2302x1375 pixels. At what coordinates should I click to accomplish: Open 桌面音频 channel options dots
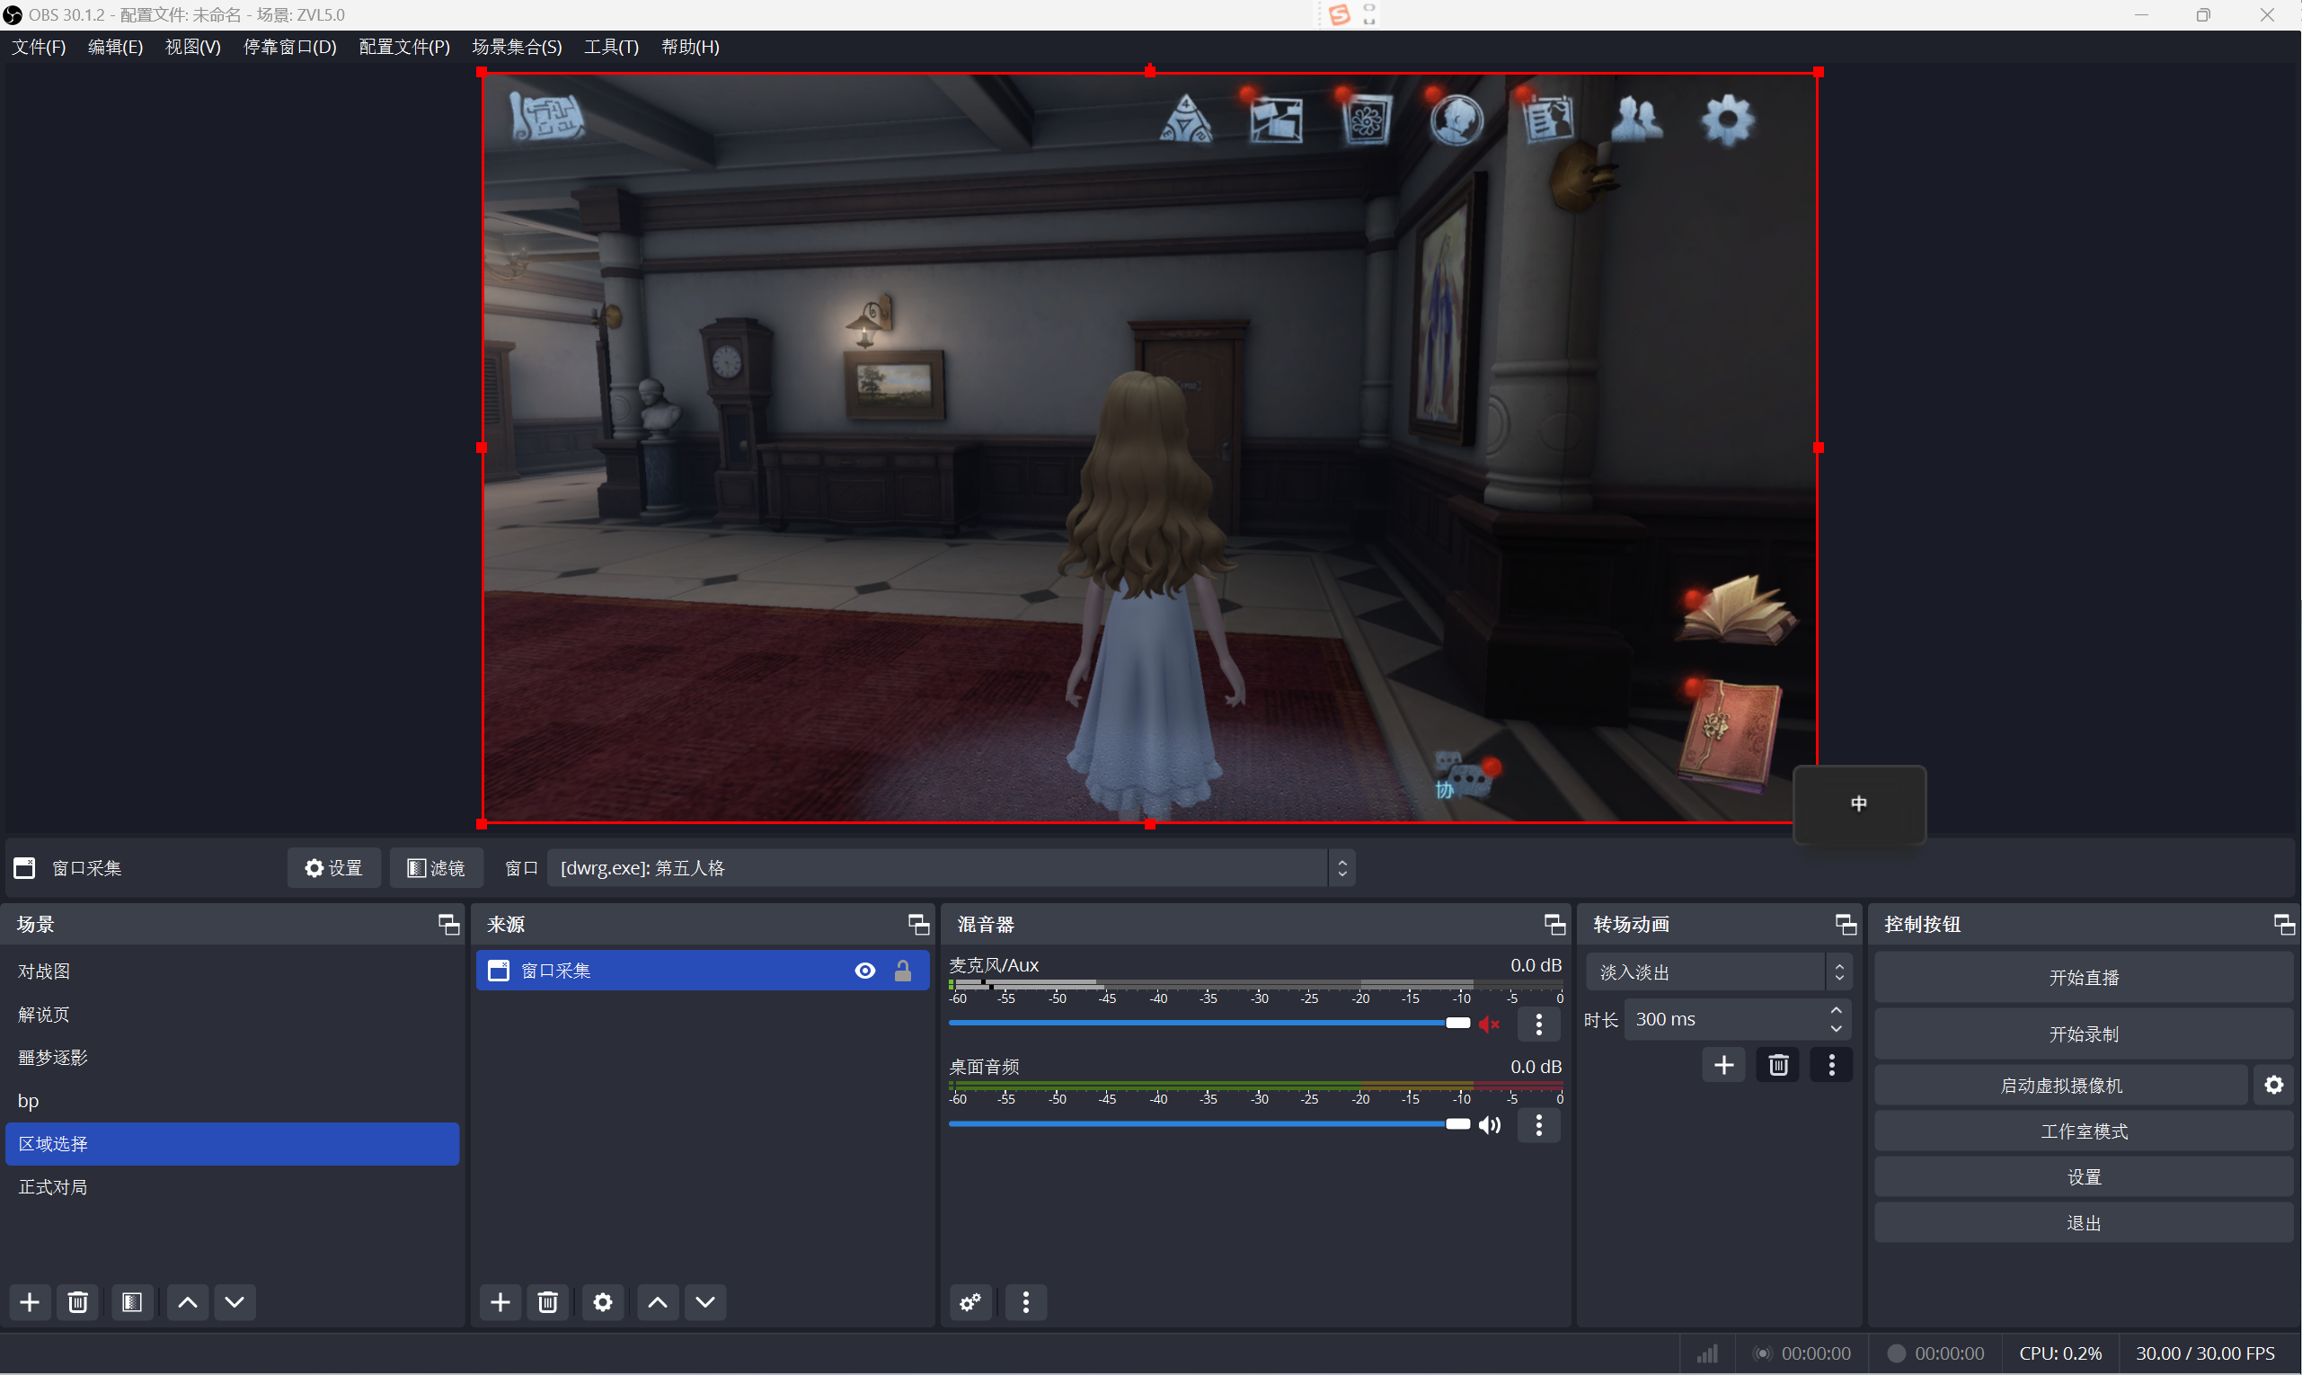(1538, 1125)
